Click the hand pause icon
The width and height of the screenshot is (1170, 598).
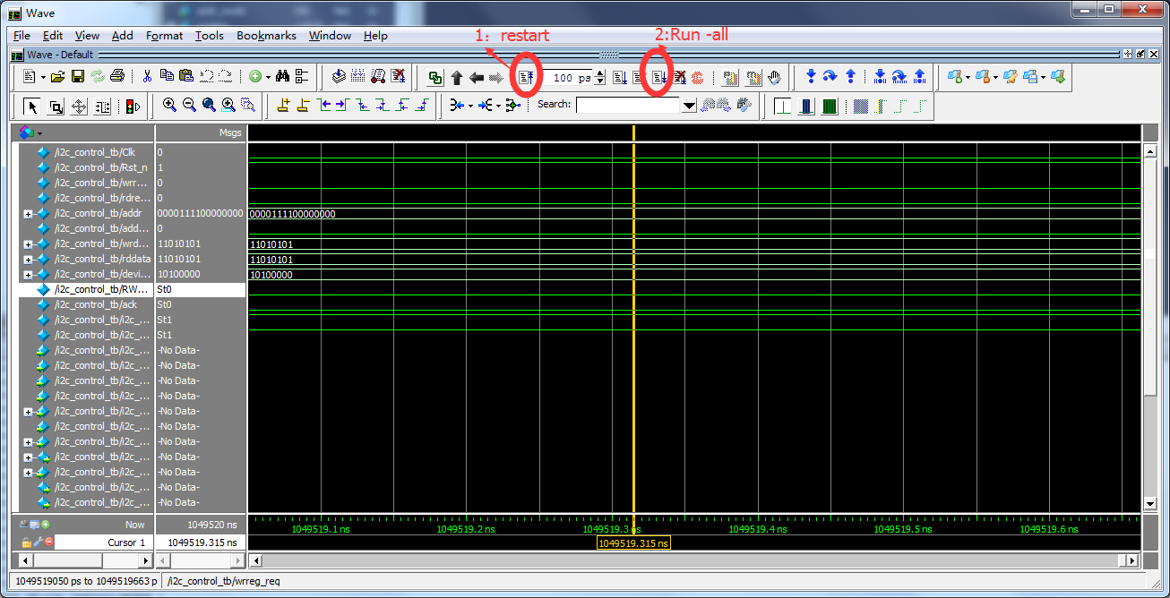774,78
